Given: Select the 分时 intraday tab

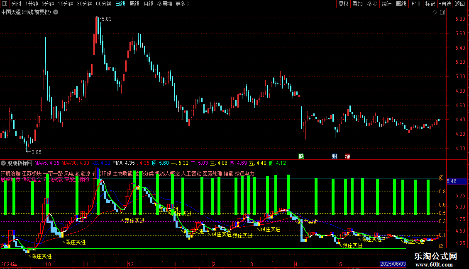Looking at the screenshot, I should click(17, 4).
